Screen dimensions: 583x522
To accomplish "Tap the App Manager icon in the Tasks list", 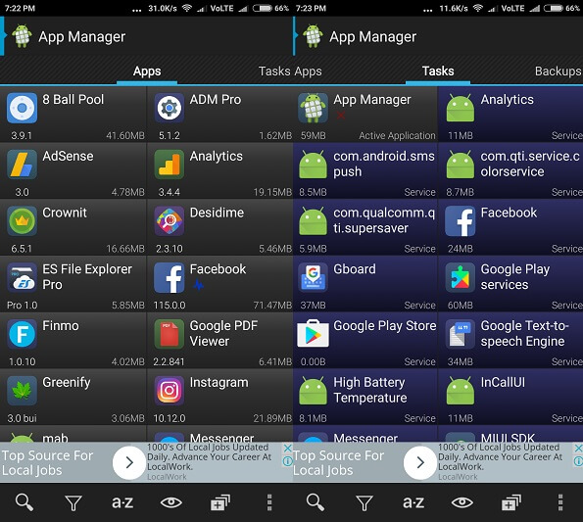I will [314, 108].
